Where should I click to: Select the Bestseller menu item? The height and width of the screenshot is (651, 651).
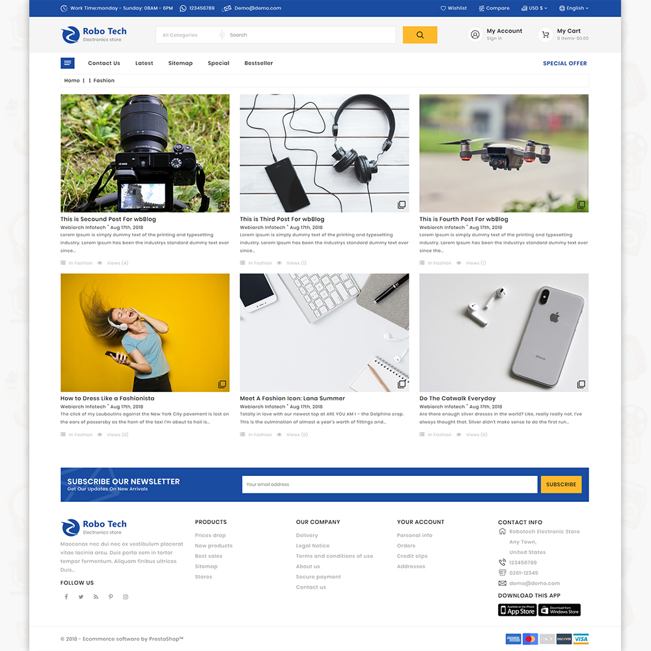258,63
